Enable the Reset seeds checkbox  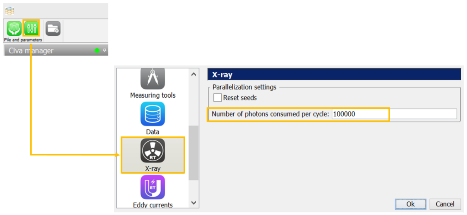pos(218,98)
